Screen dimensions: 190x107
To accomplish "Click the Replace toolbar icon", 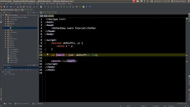I will (x=30, y=7).
